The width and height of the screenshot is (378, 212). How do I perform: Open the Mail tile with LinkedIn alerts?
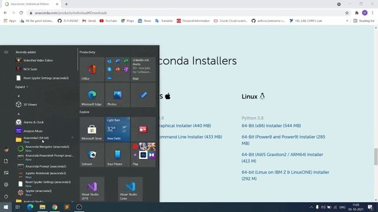click(143, 69)
